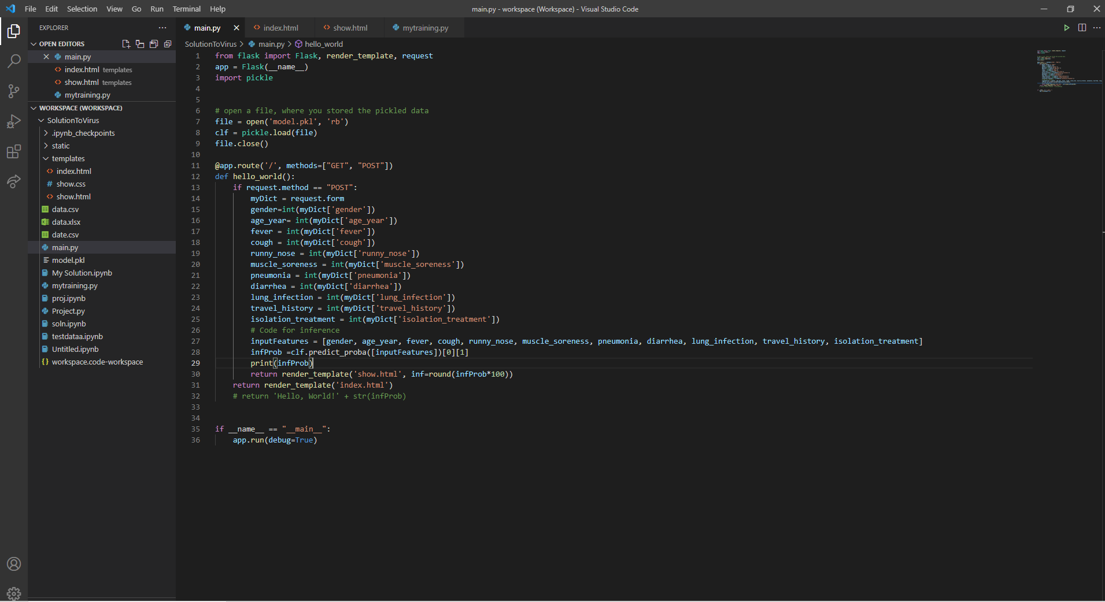The image size is (1105, 602).
Task: Click the VS Code logo icon
Action: (10, 9)
